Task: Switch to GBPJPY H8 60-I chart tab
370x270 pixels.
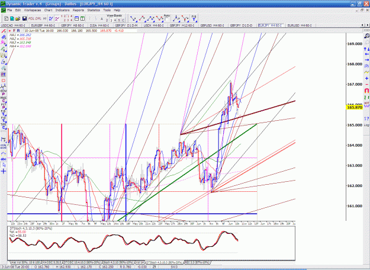Action: tap(72, 25)
